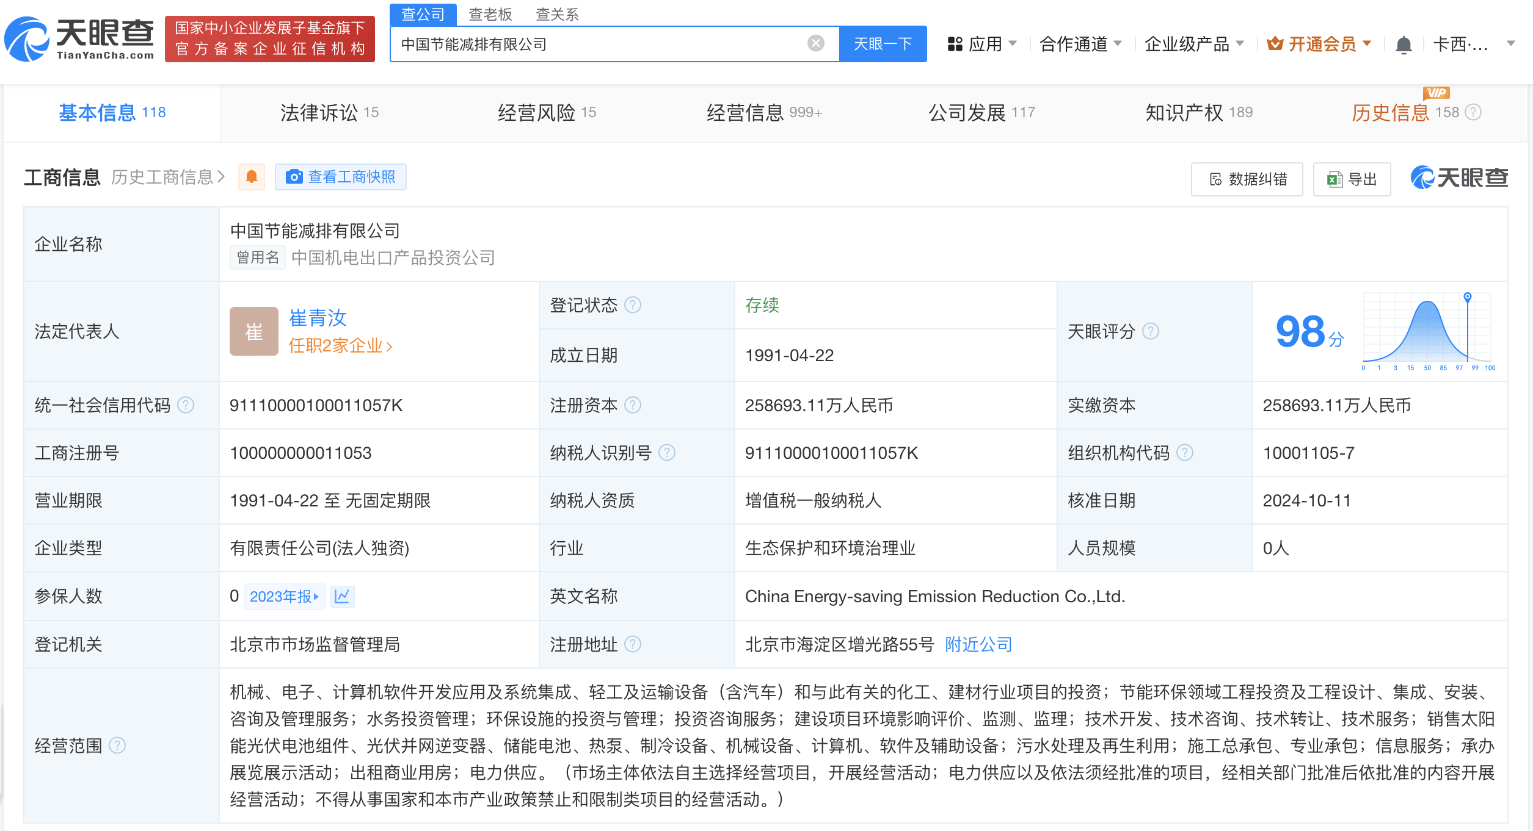The width and height of the screenshot is (1533, 831).
Task: Click the 崔 avatar of legal representative
Action: (253, 331)
